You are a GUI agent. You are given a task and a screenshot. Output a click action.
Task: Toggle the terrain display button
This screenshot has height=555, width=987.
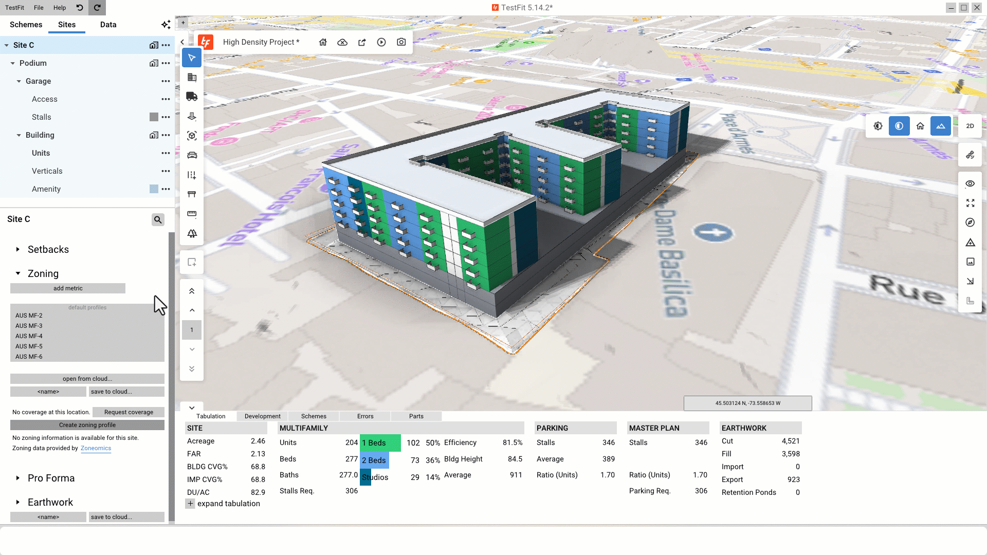(940, 126)
